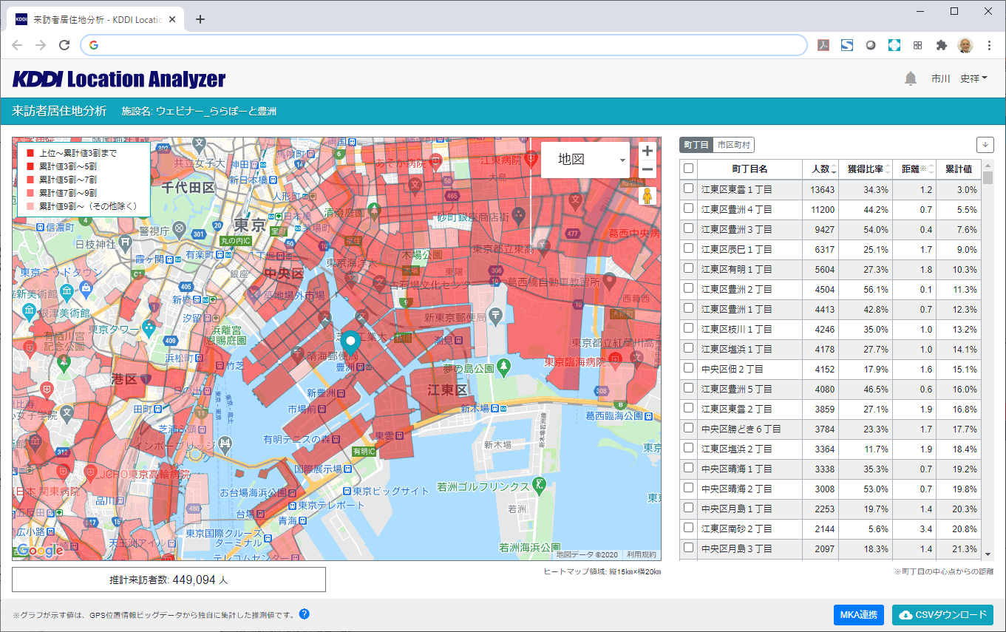Click the gray sphere extension icon
1006x632 pixels.
pos(870,45)
